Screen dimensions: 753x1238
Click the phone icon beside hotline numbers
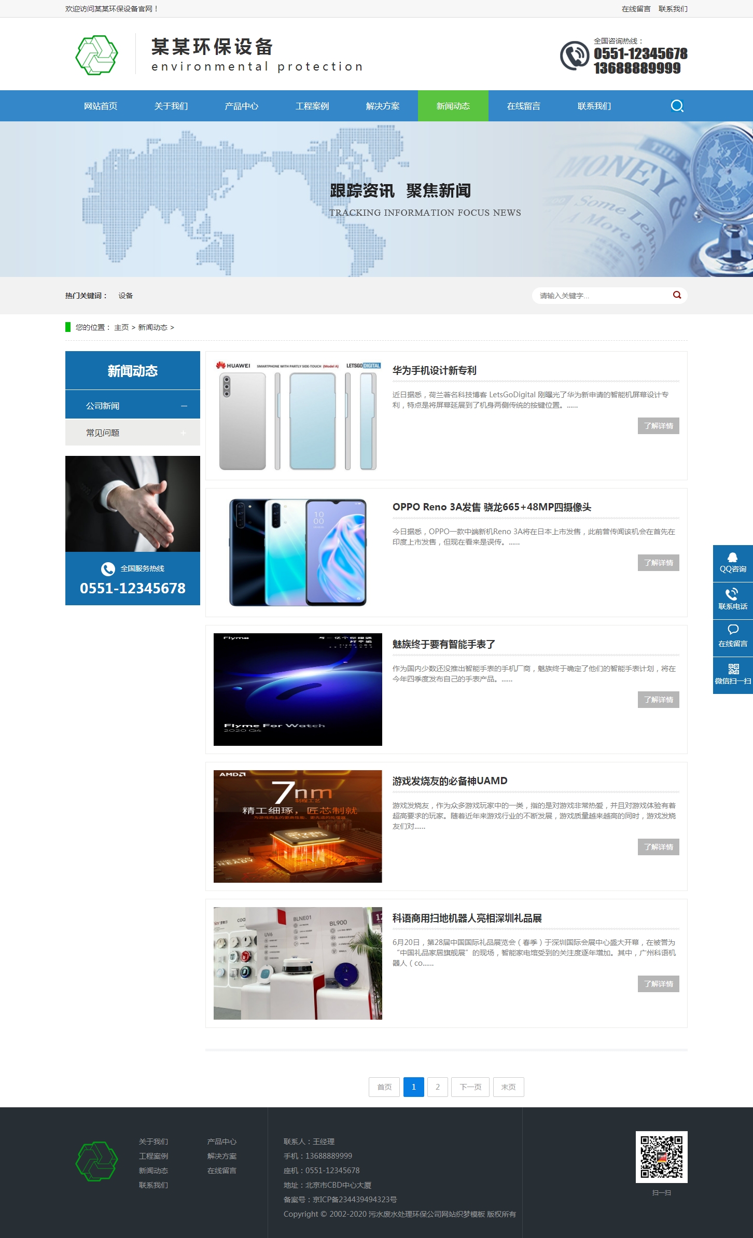tap(575, 55)
